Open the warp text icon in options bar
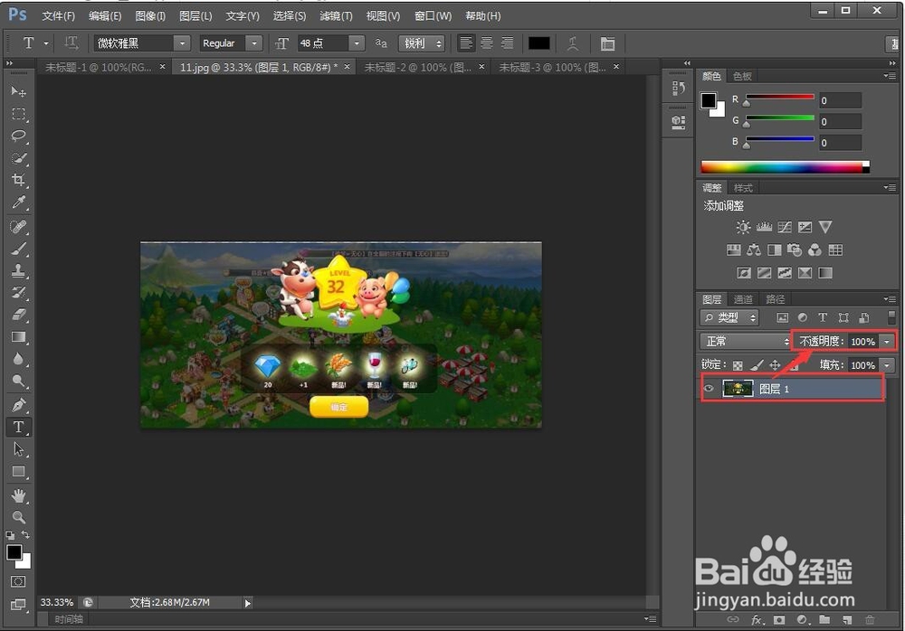The image size is (905, 631). coord(573,43)
